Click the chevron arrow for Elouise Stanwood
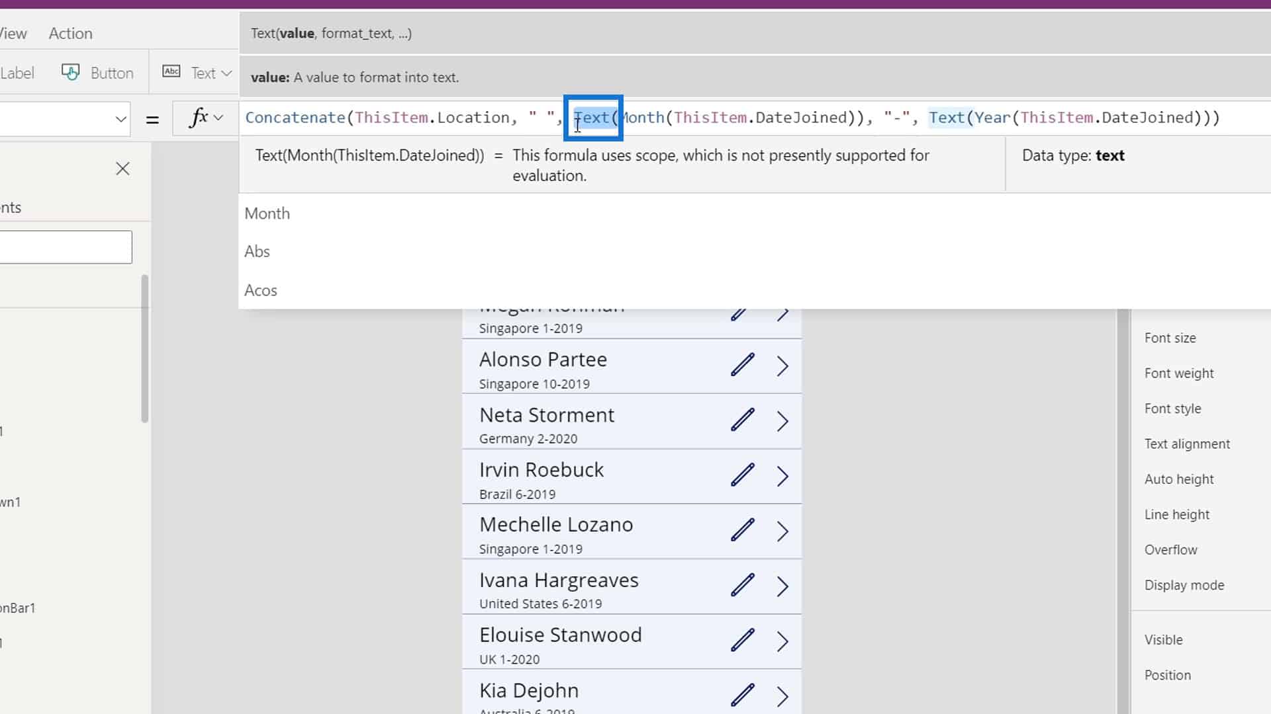 coord(781,641)
